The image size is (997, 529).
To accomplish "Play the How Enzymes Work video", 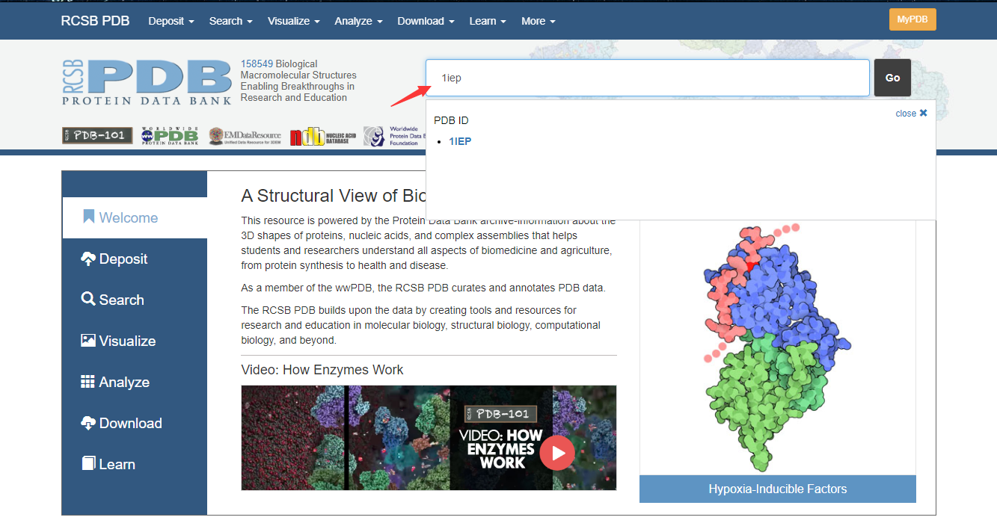I will [557, 453].
